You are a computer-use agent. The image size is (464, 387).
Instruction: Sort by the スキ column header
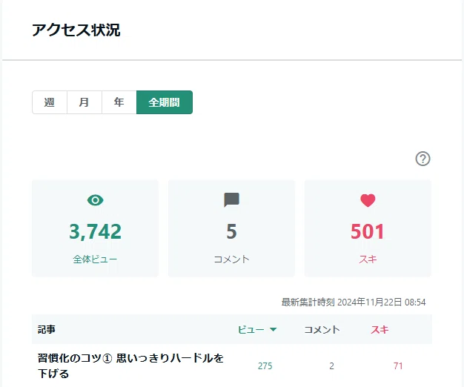(x=380, y=329)
